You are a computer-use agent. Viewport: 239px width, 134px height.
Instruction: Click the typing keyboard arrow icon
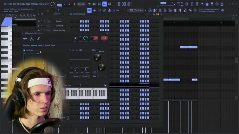pos(94,10)
